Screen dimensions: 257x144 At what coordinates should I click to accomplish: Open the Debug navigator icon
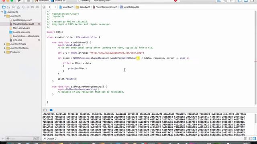[28, 7]
